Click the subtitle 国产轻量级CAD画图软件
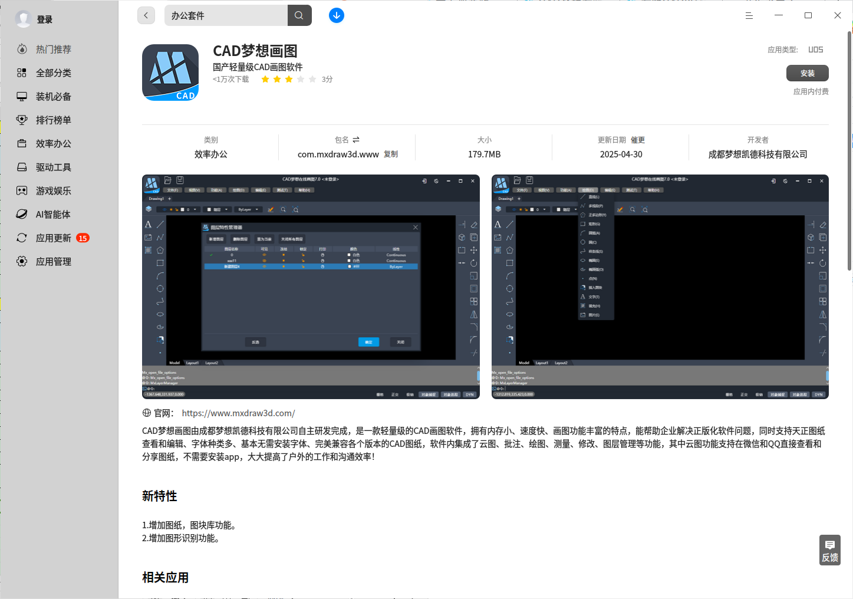Screen dimensions: 853x599 tap(258, 67)
